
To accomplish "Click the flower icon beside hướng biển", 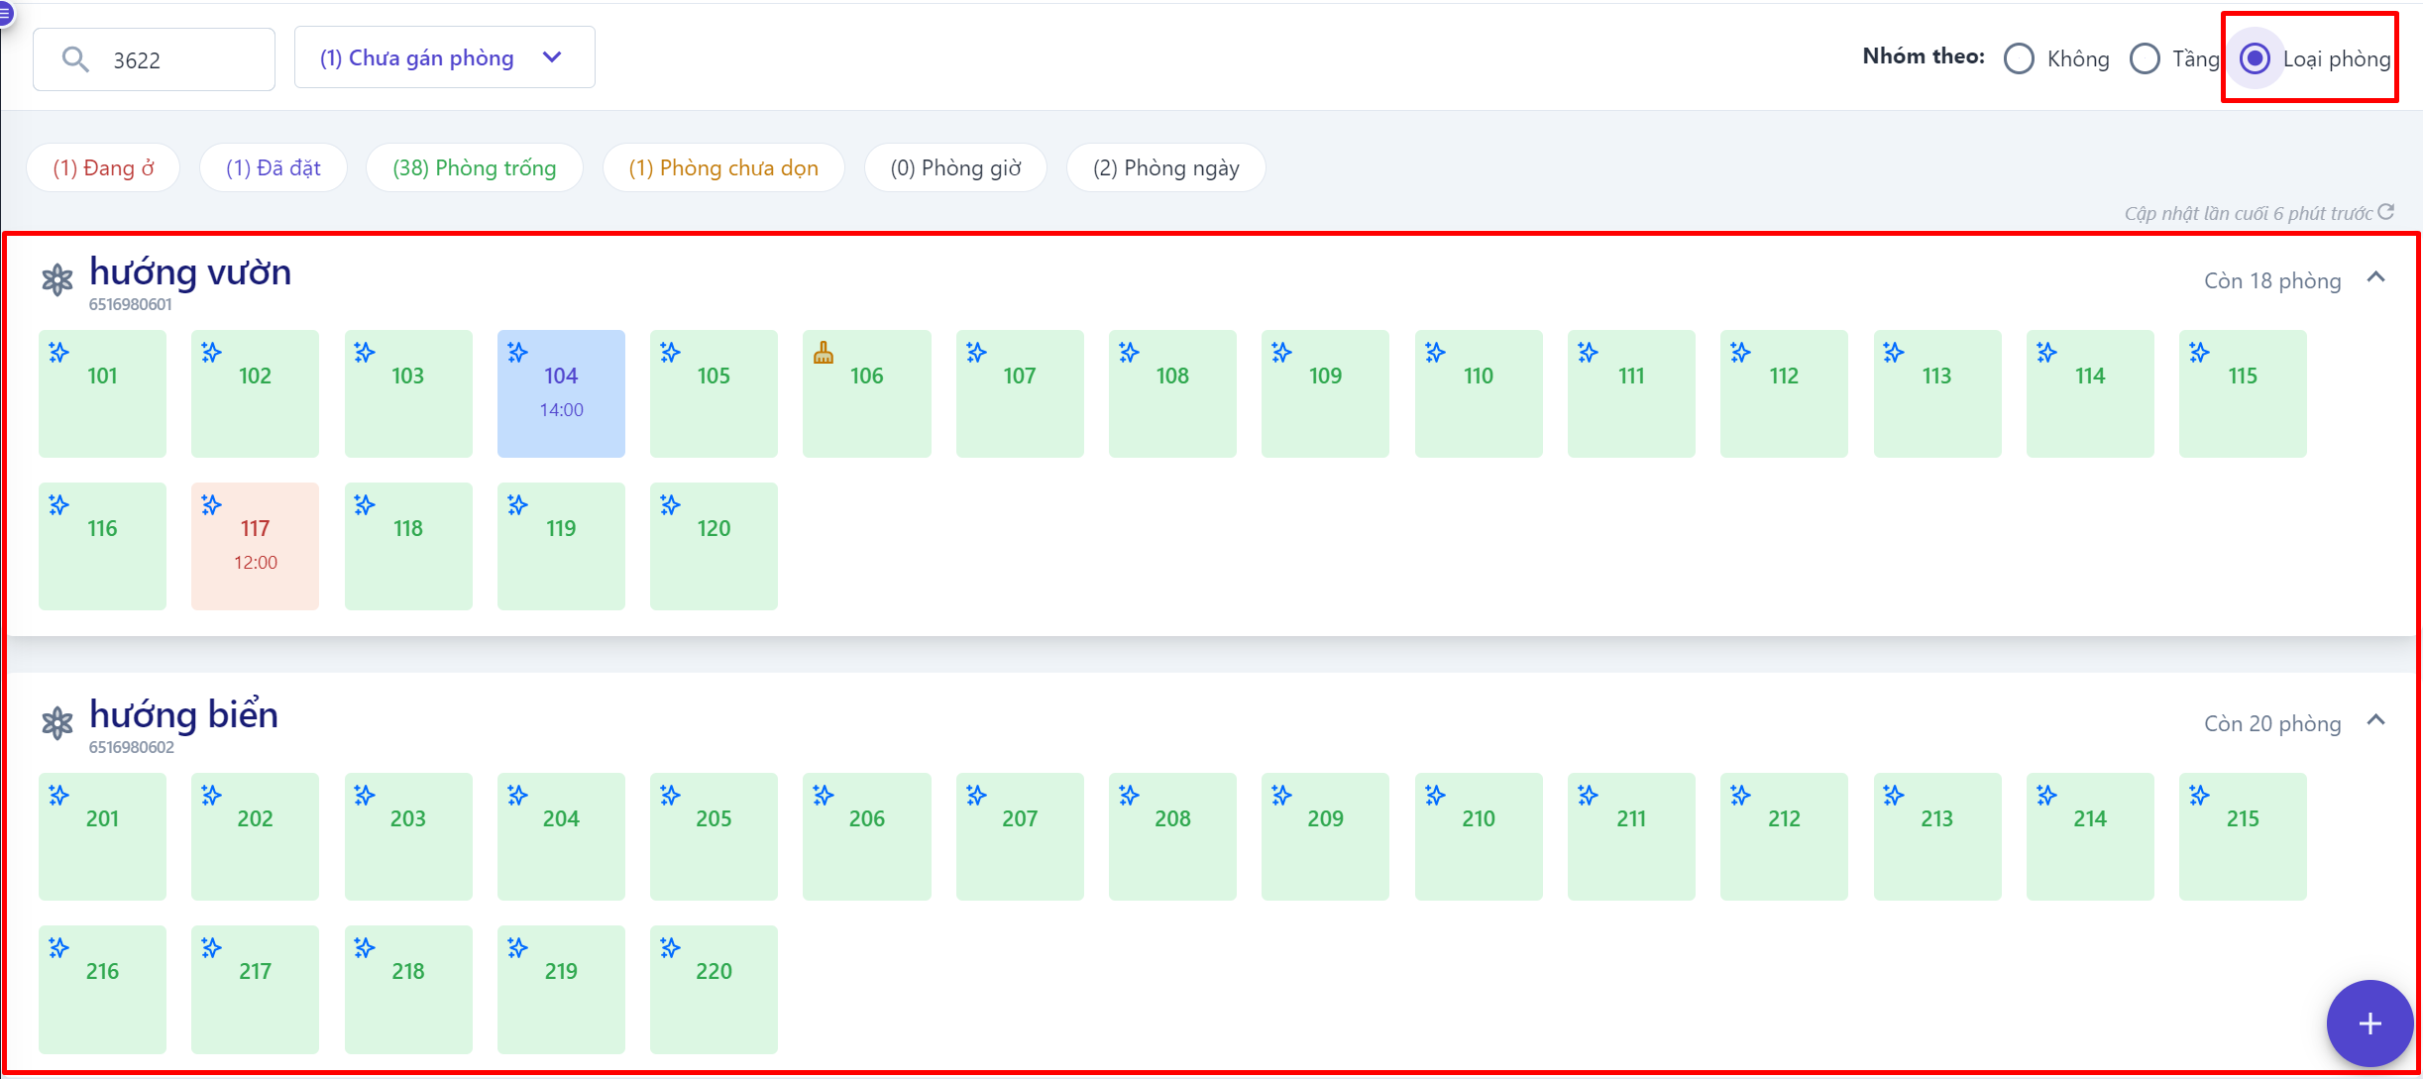I will 57,723.
